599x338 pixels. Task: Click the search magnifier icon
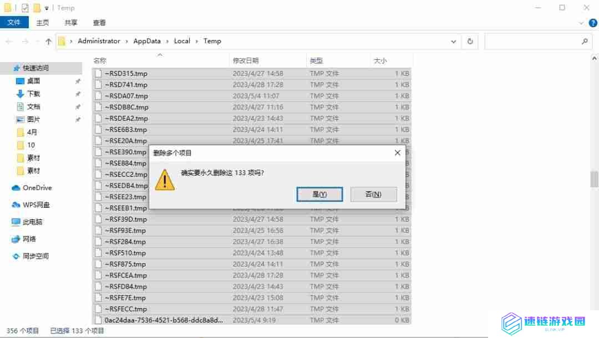[585, 41]
